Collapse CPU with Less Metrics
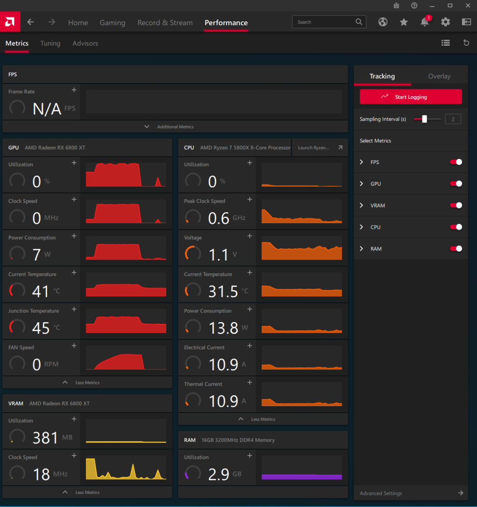Image resolution: width=477 pixels, height=507 pixels. (x=263, y=419)
